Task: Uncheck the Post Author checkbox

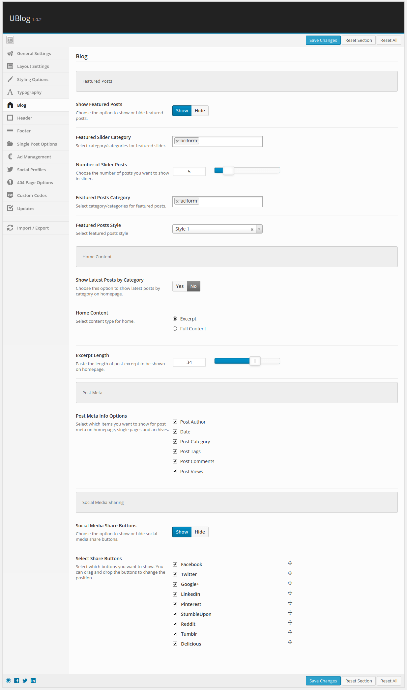Action: click(x=175, y=422)
